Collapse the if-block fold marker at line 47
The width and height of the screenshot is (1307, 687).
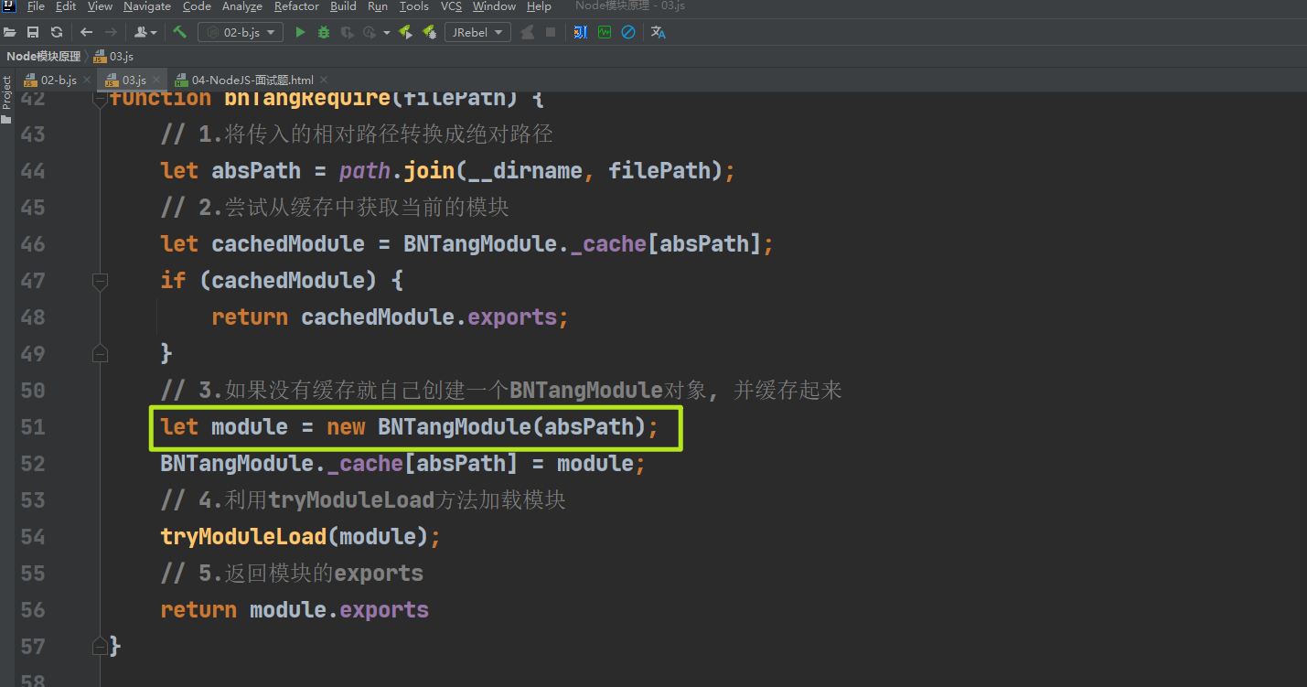pyautogui.click(x=101, y=281)
